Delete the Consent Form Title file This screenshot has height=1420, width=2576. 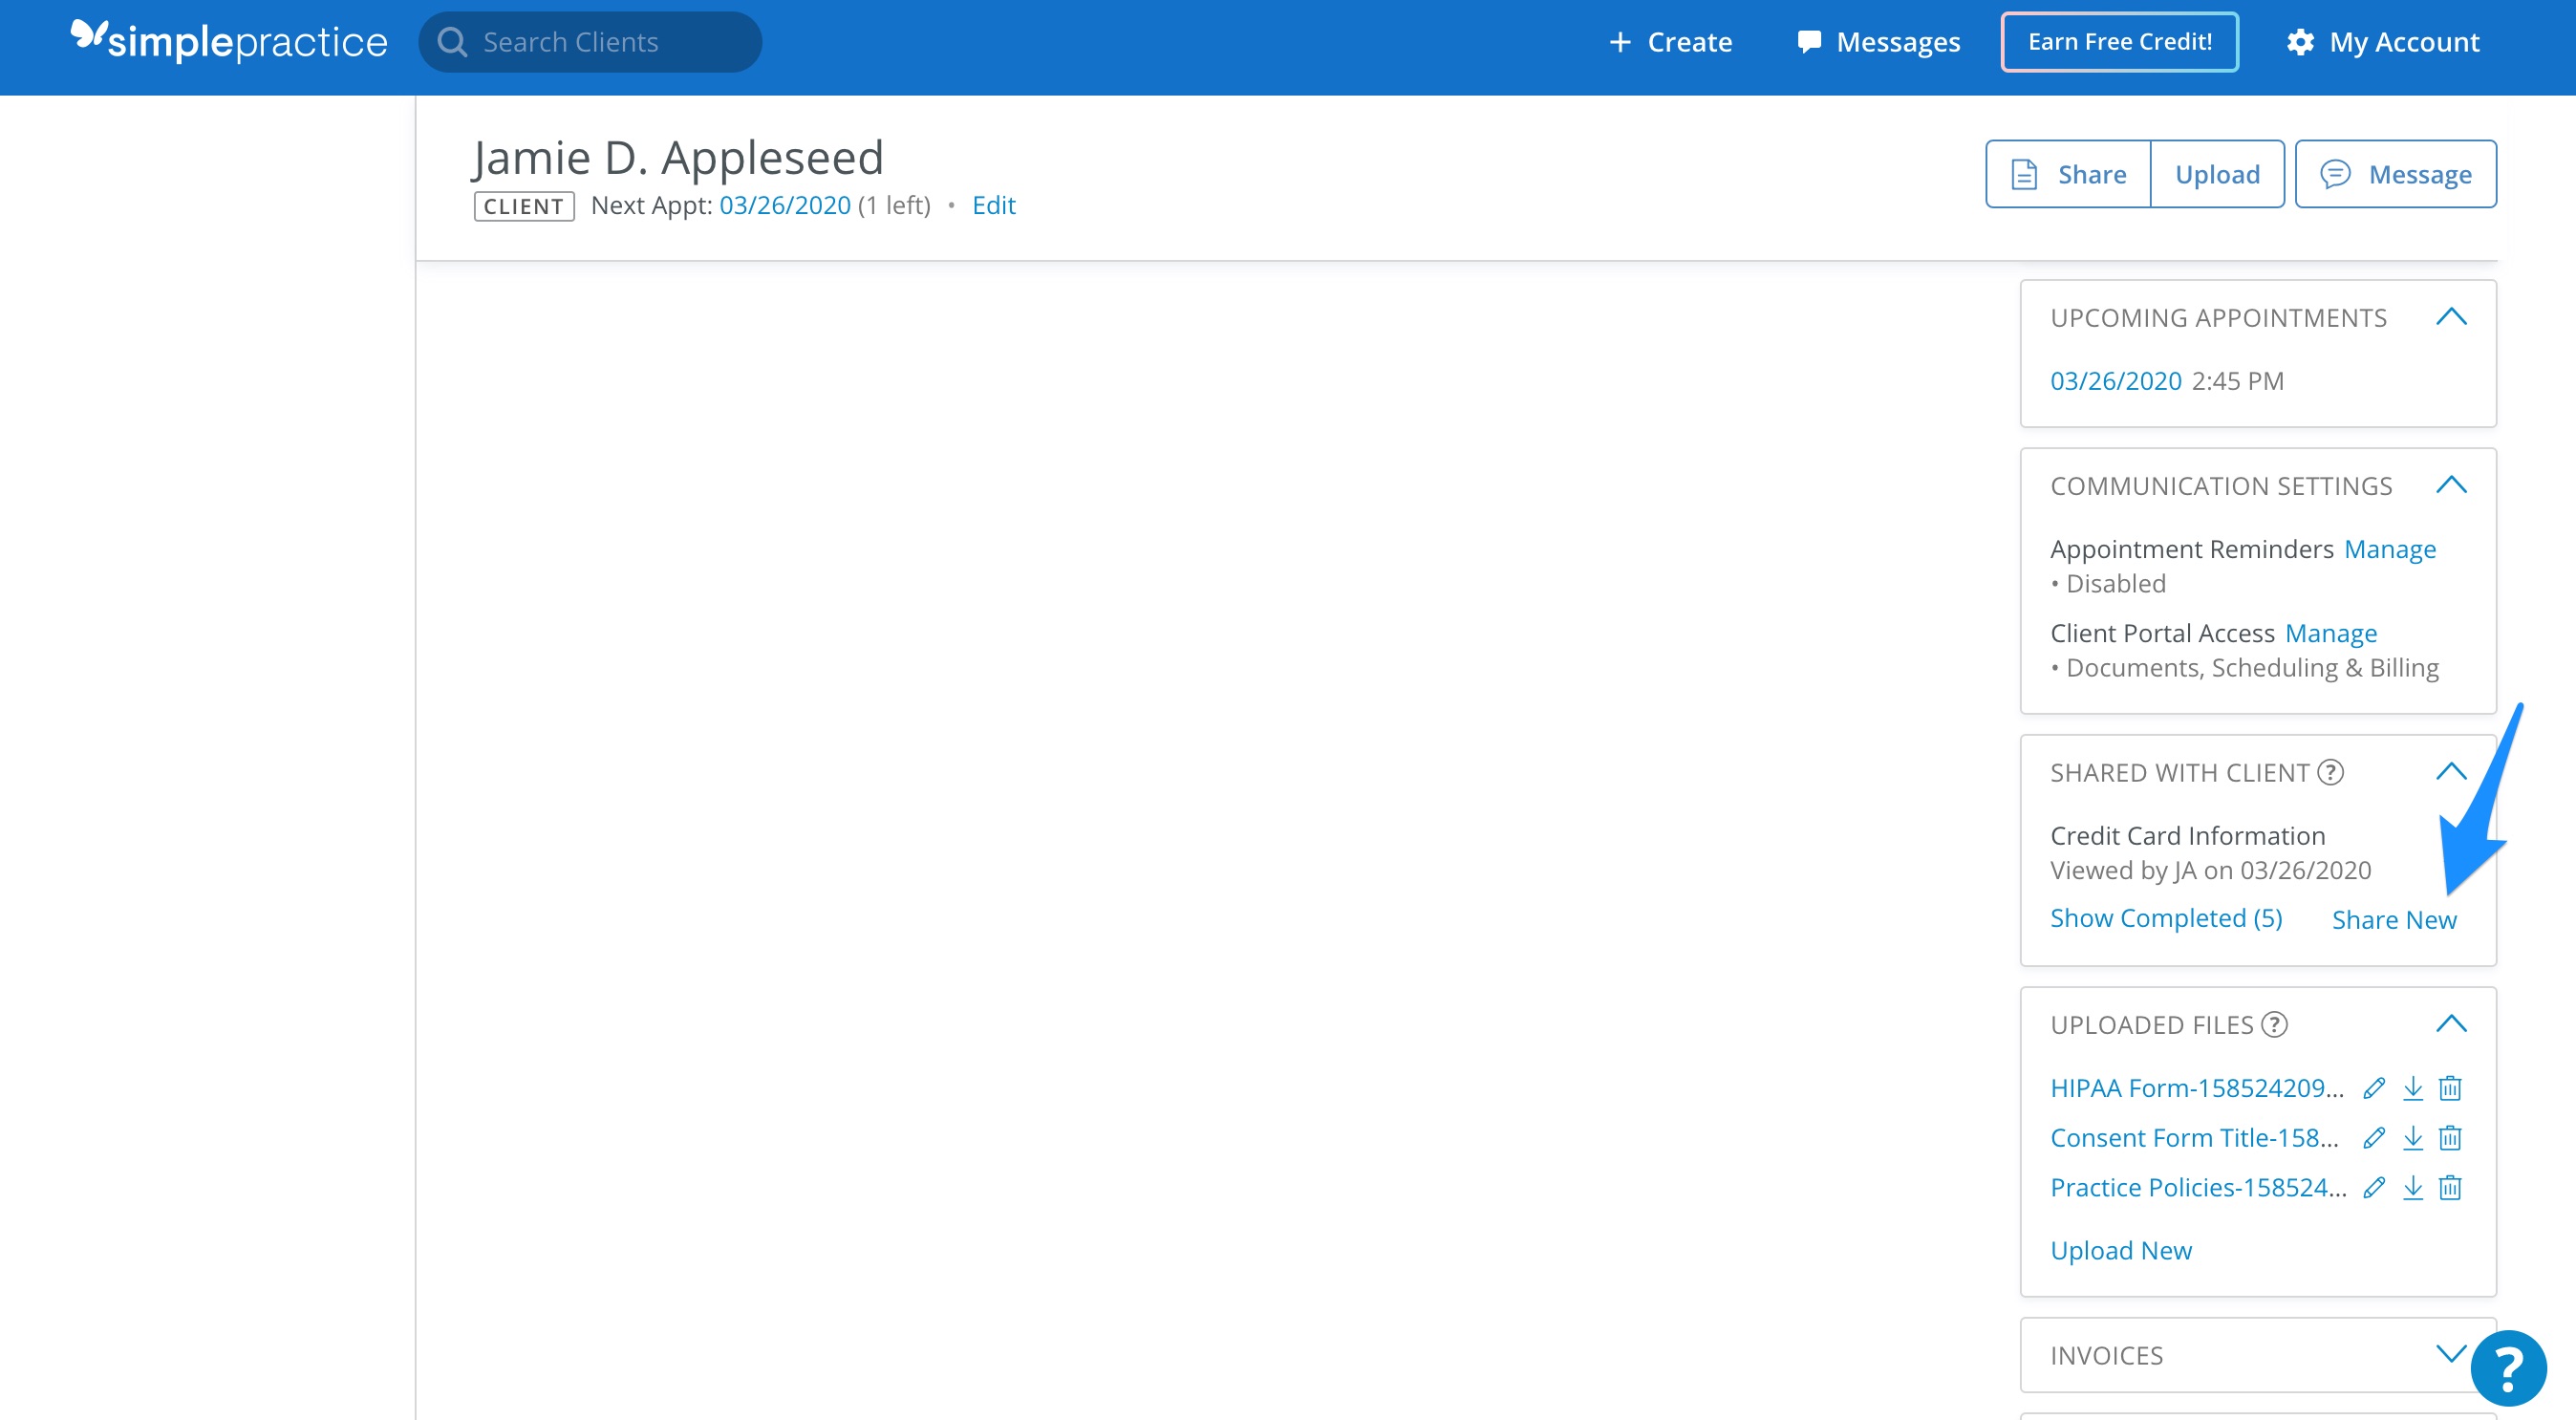point(2449,1138)
